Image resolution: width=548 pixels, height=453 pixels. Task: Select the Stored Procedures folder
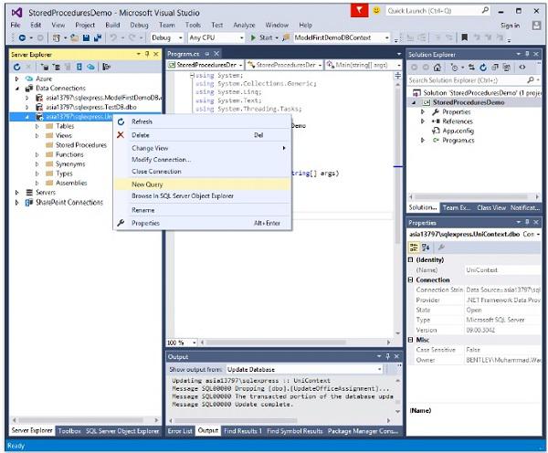click(x=81, y=145)
